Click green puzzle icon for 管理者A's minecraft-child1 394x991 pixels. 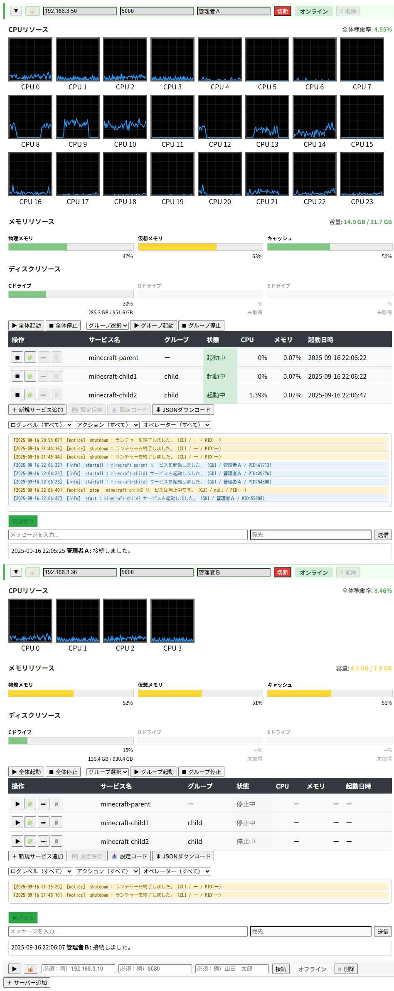[30, 376]
